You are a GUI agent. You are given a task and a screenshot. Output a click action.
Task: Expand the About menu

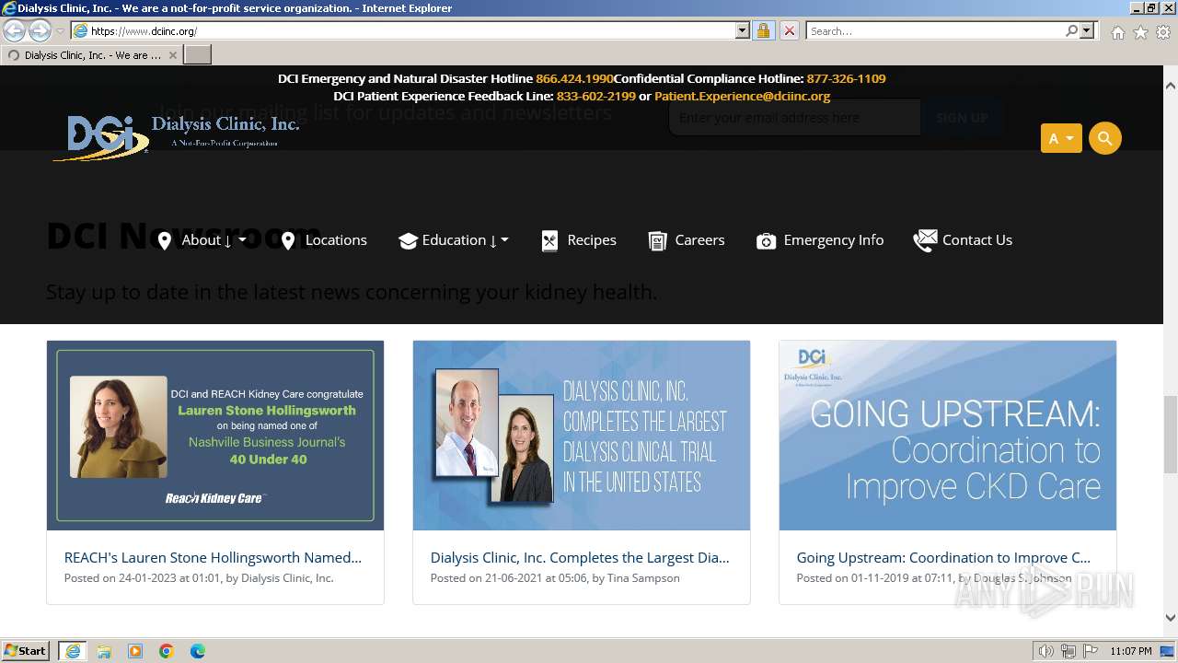coord(214,240)
